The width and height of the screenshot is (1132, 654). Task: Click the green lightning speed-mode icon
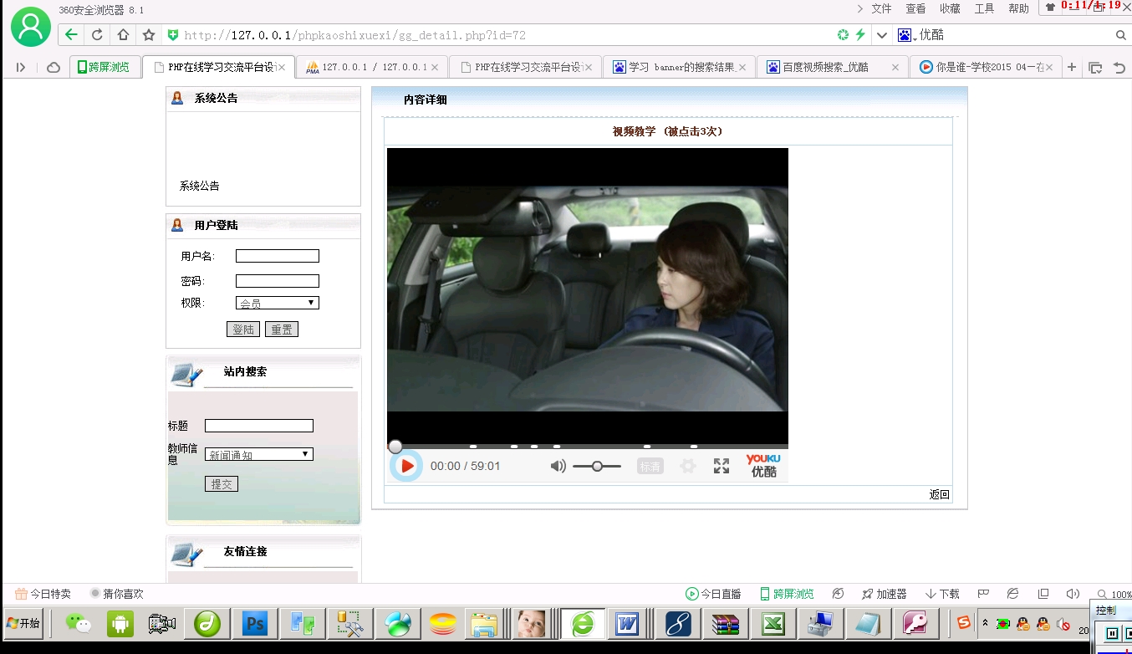point(859,35)
